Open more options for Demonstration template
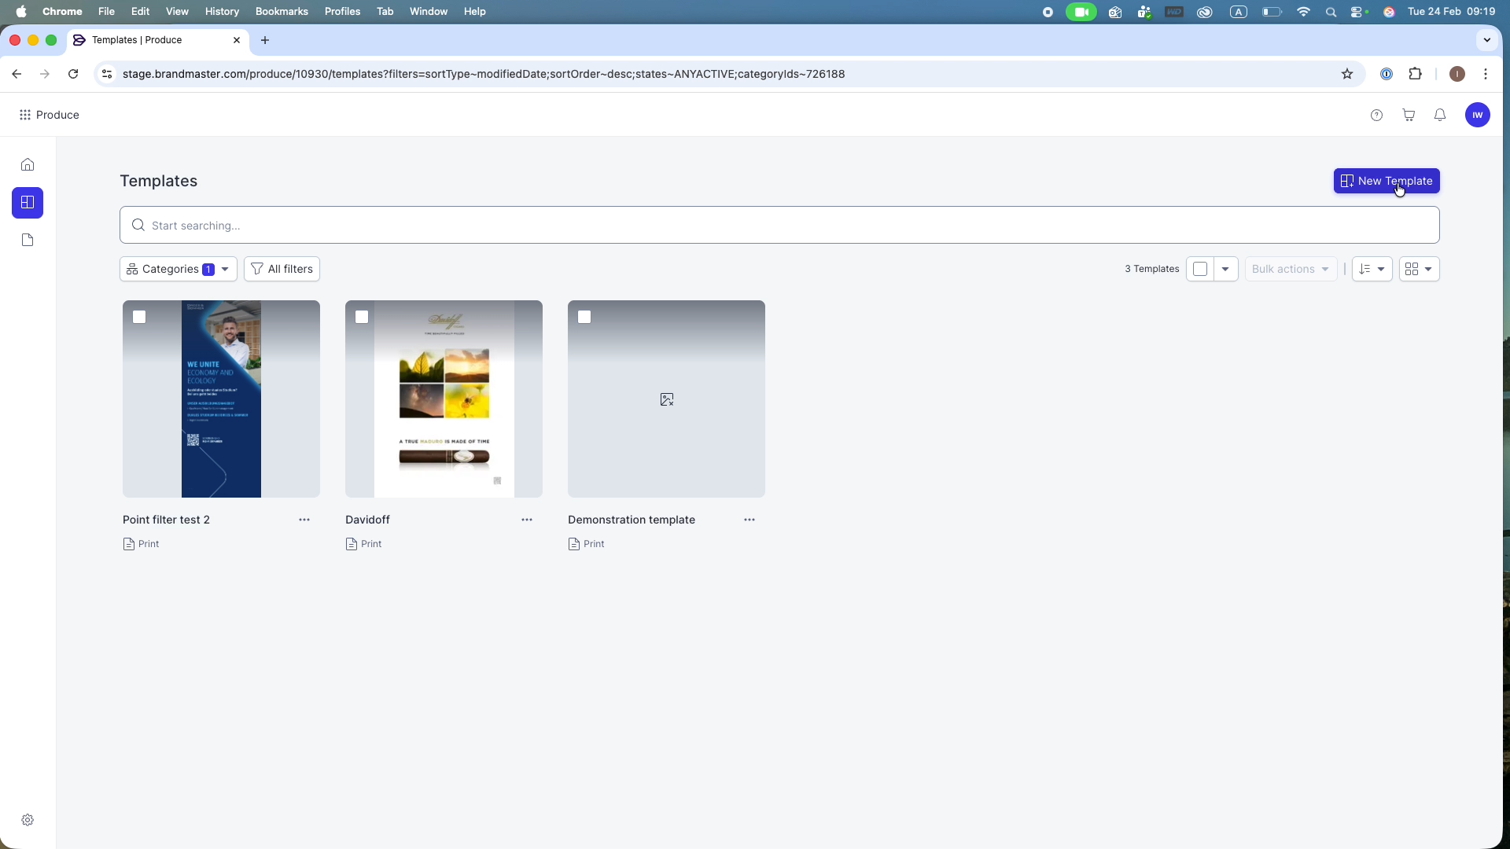The image size is (1510, 849). click(x=749, y=520)
